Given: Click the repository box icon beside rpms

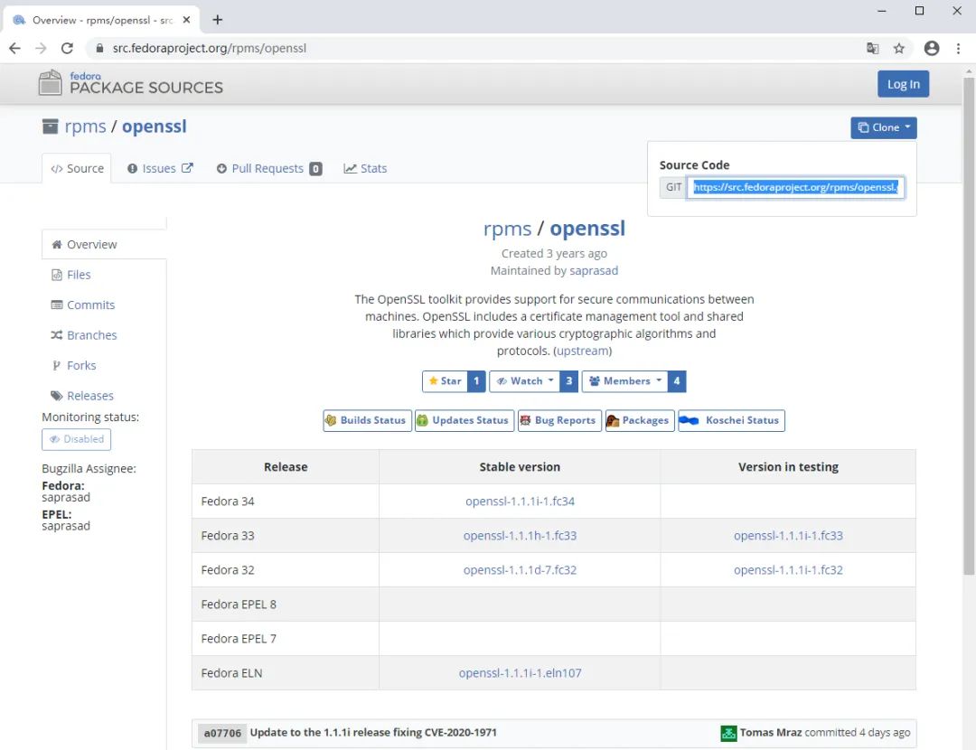Looking at the screenshot, I should coord(50,127).
